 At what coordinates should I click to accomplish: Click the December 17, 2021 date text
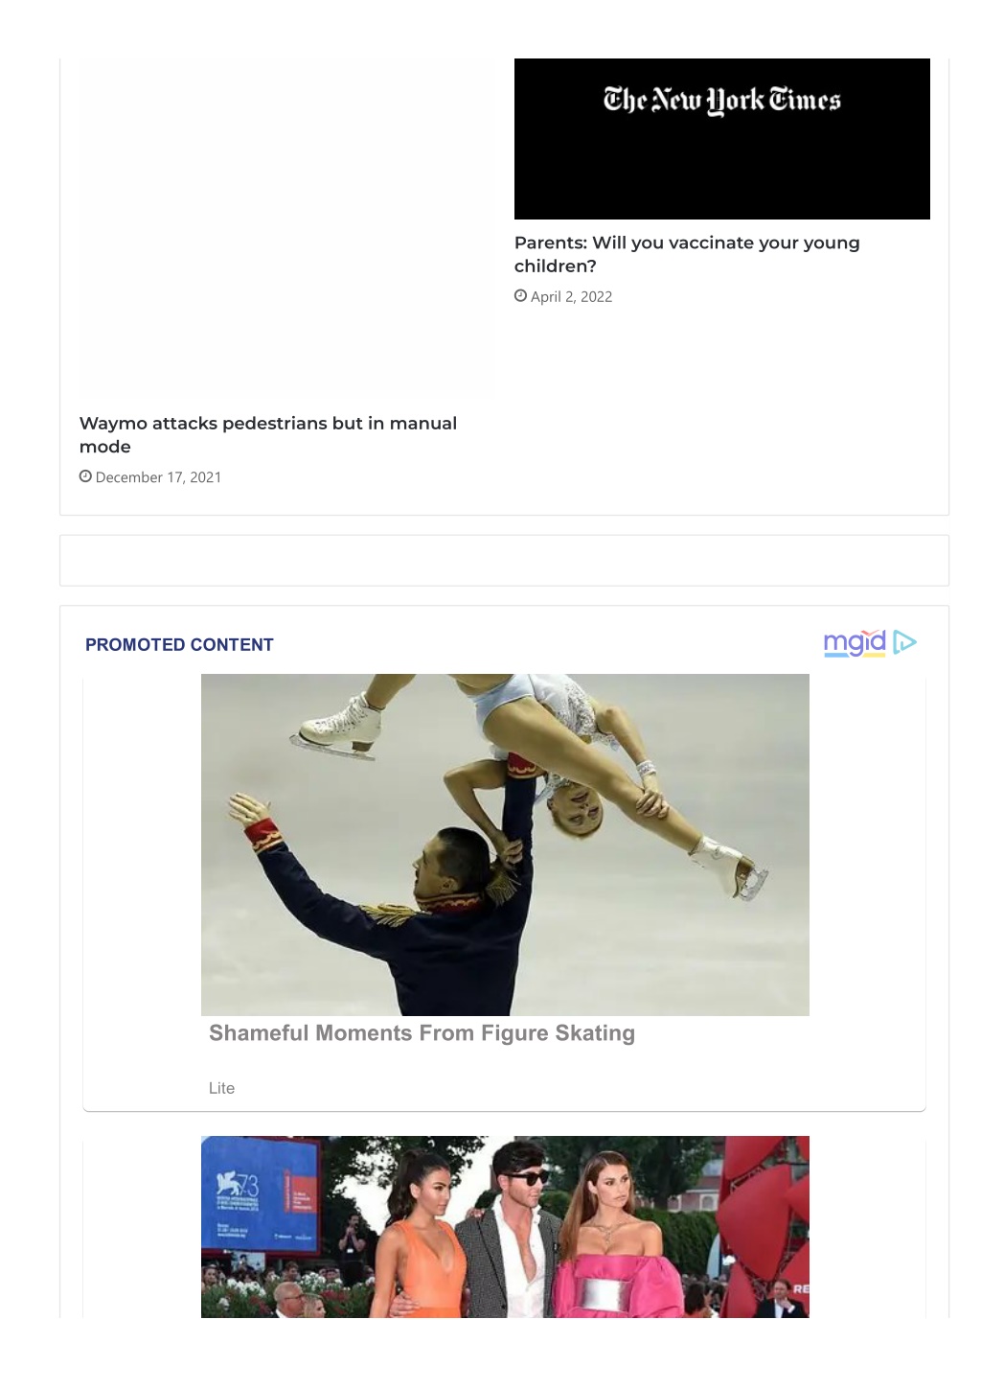(x=158, y=477)
